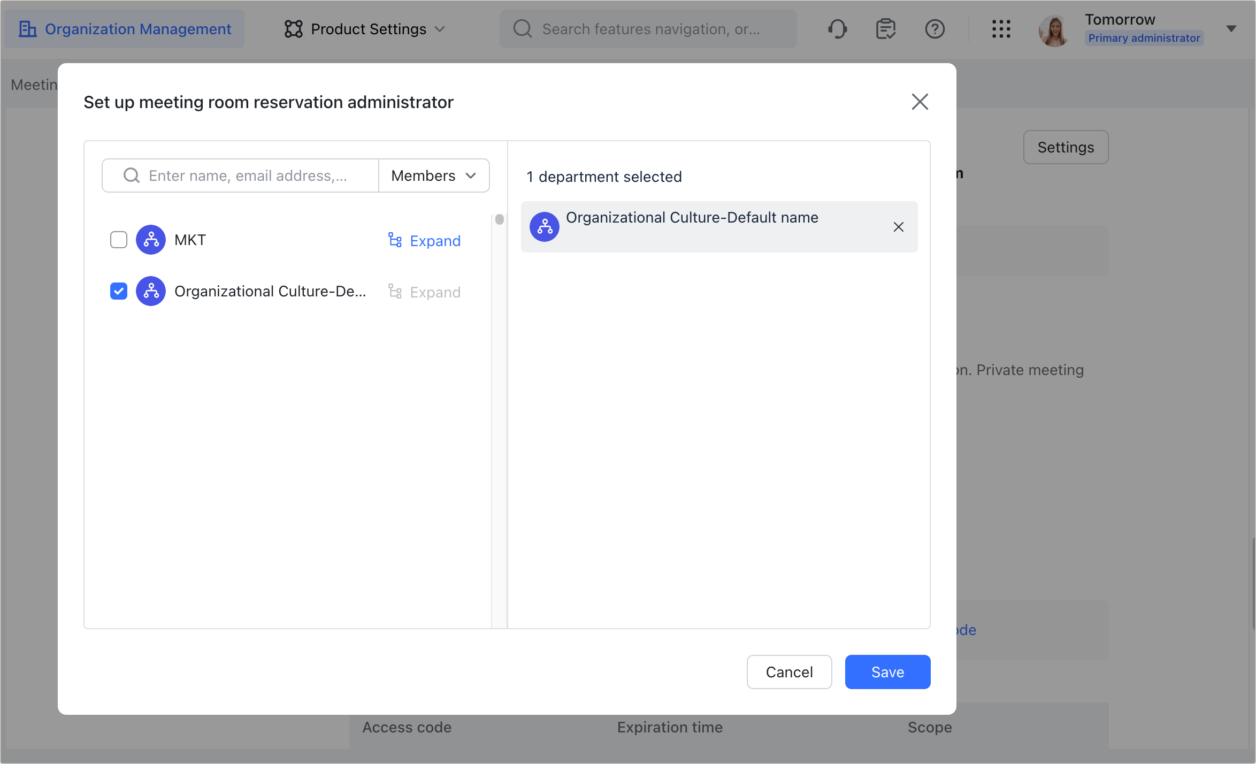Open the Members filter dropdown
Image resolution: width=1256 pixels, height=764 pixels.
click(433, 175)
